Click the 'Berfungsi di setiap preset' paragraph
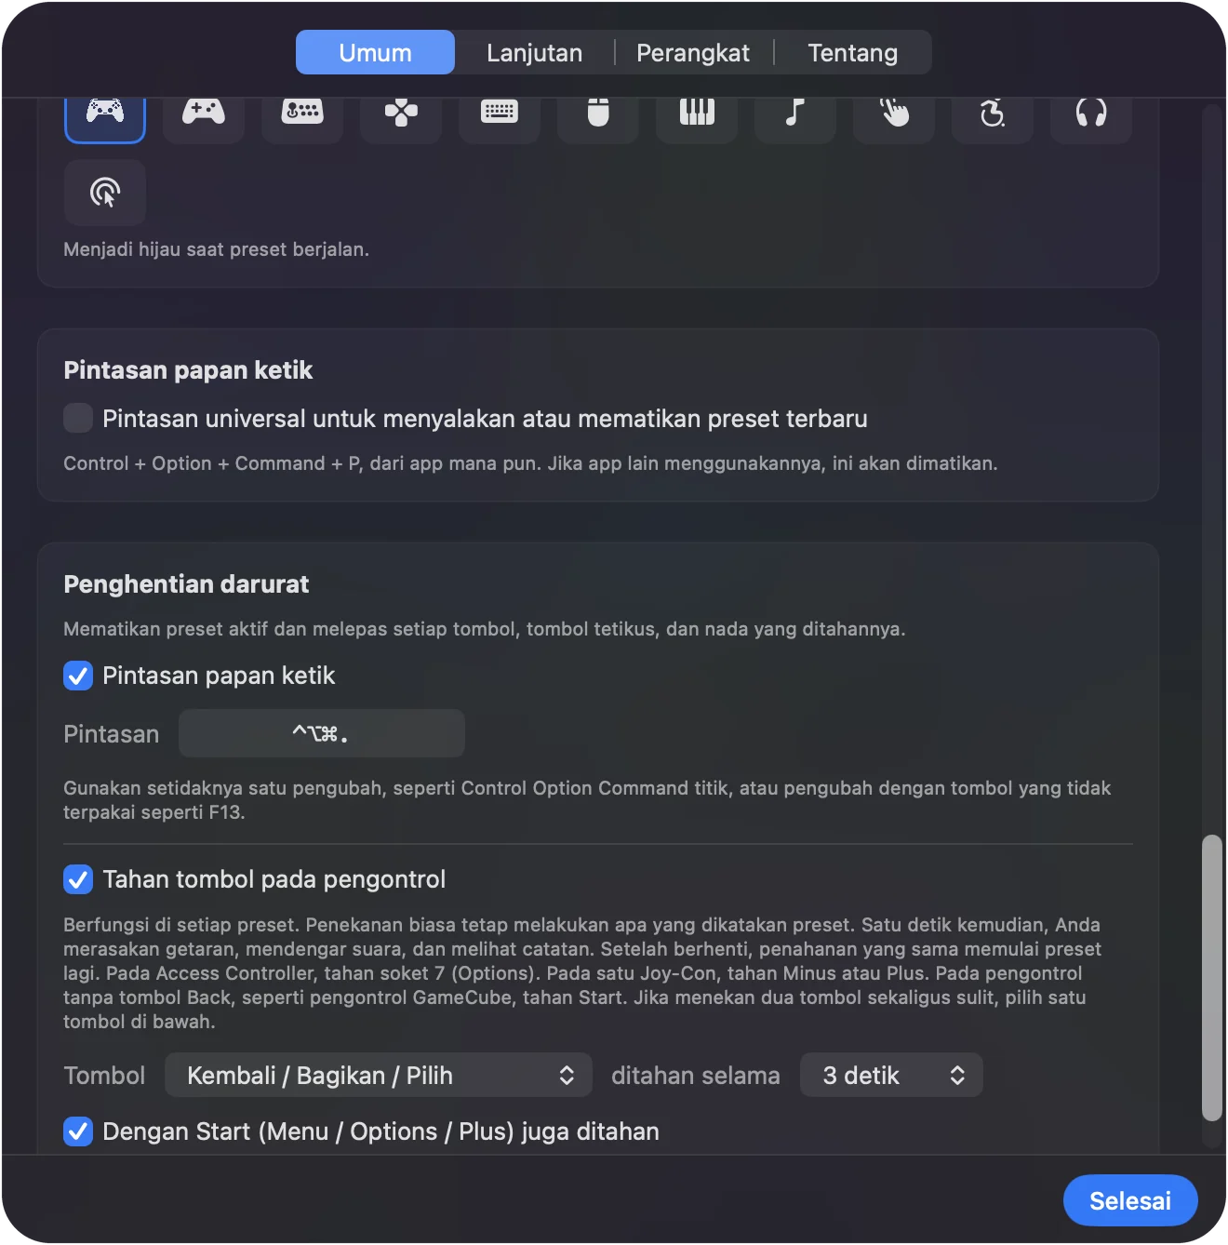 pyautogui.click(x=582, y=973)
